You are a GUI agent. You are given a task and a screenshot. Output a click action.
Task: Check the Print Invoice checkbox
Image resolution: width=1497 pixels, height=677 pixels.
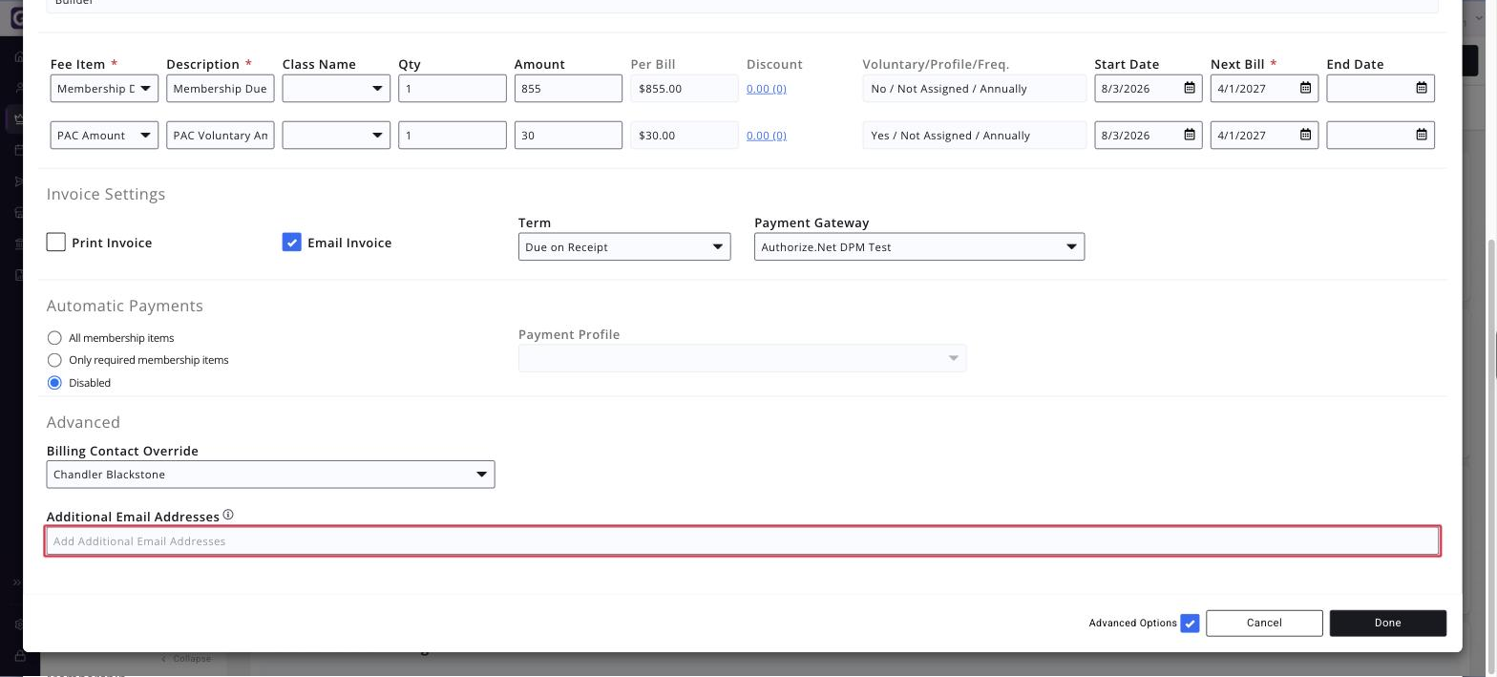pos(56,243)
